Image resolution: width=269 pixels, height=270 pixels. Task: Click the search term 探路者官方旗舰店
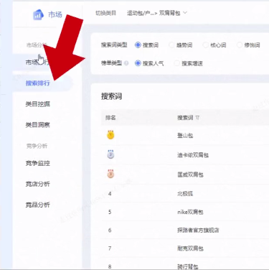198,231
